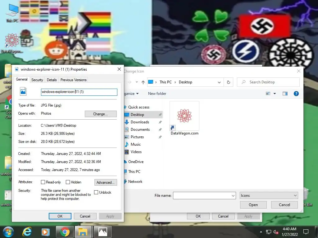Select This PC in navigation pane

click(134, 172)
